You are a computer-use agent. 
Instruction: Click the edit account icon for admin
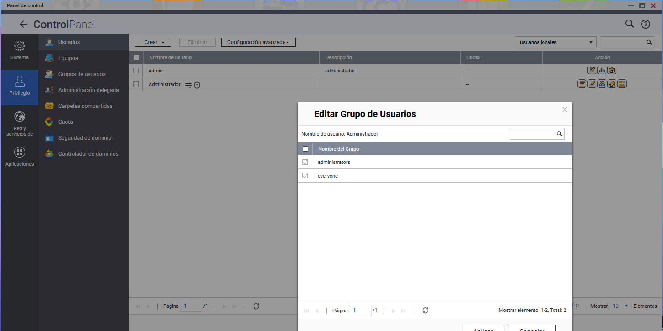pos(592,70)
